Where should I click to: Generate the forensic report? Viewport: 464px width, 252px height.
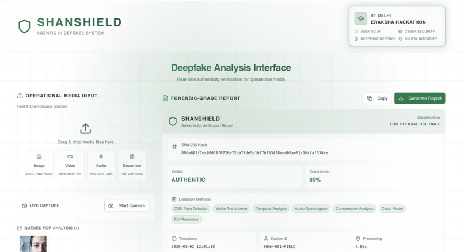tap(420, 98)
